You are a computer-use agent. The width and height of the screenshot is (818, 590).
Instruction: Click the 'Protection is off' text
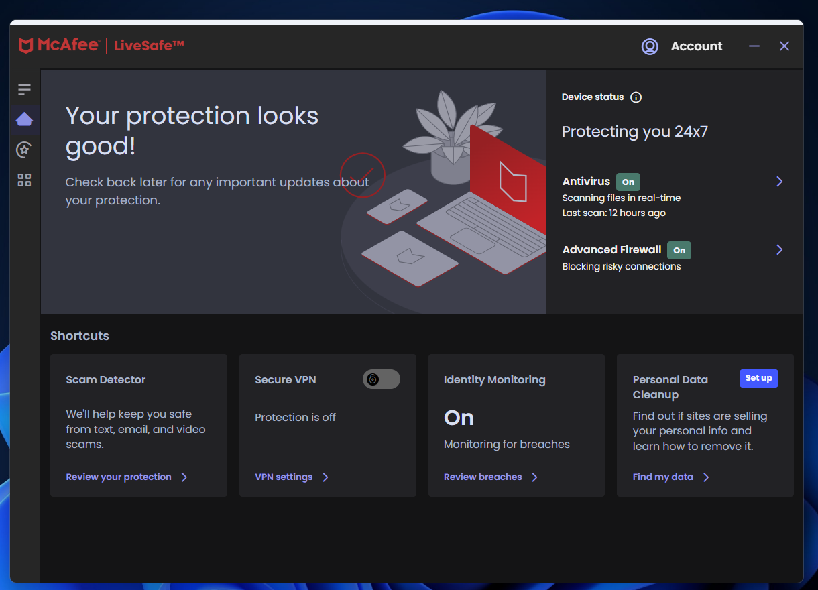coord(295,417)
